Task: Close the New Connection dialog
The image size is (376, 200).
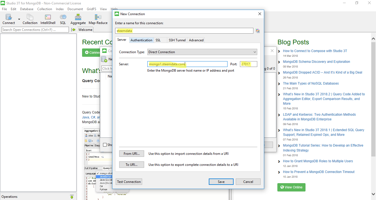Action: coord(259,14)
